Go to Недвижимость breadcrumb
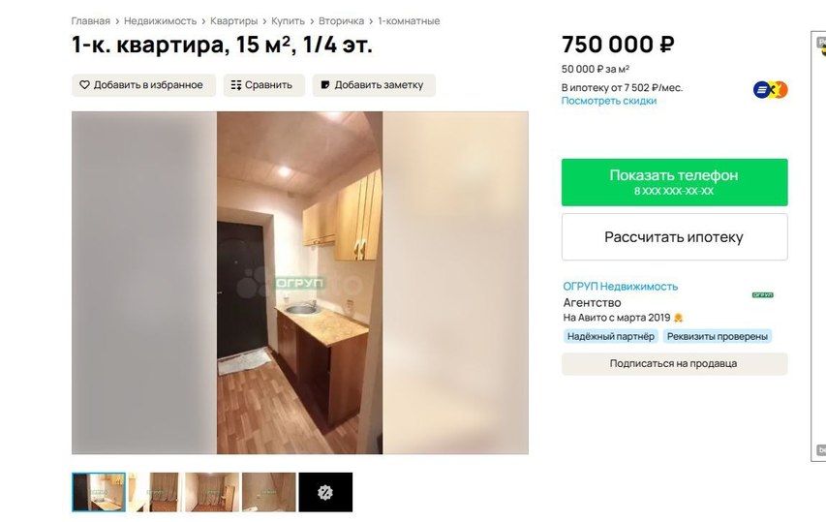Image resolution: width=826 pixels, height=522 pixels. [x=160, y=21]
